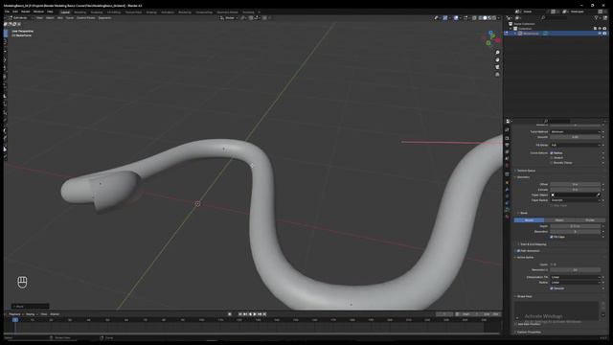Open the Edit Mode selector dropdown
The image size is (613, 345).
coord(19,18)
